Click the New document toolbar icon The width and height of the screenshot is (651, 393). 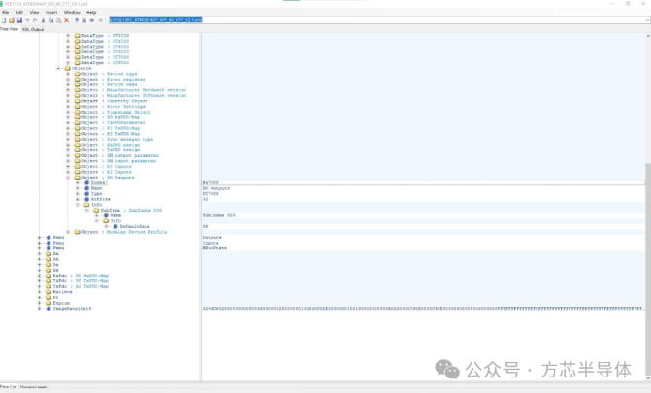click(x=4, y=20)
